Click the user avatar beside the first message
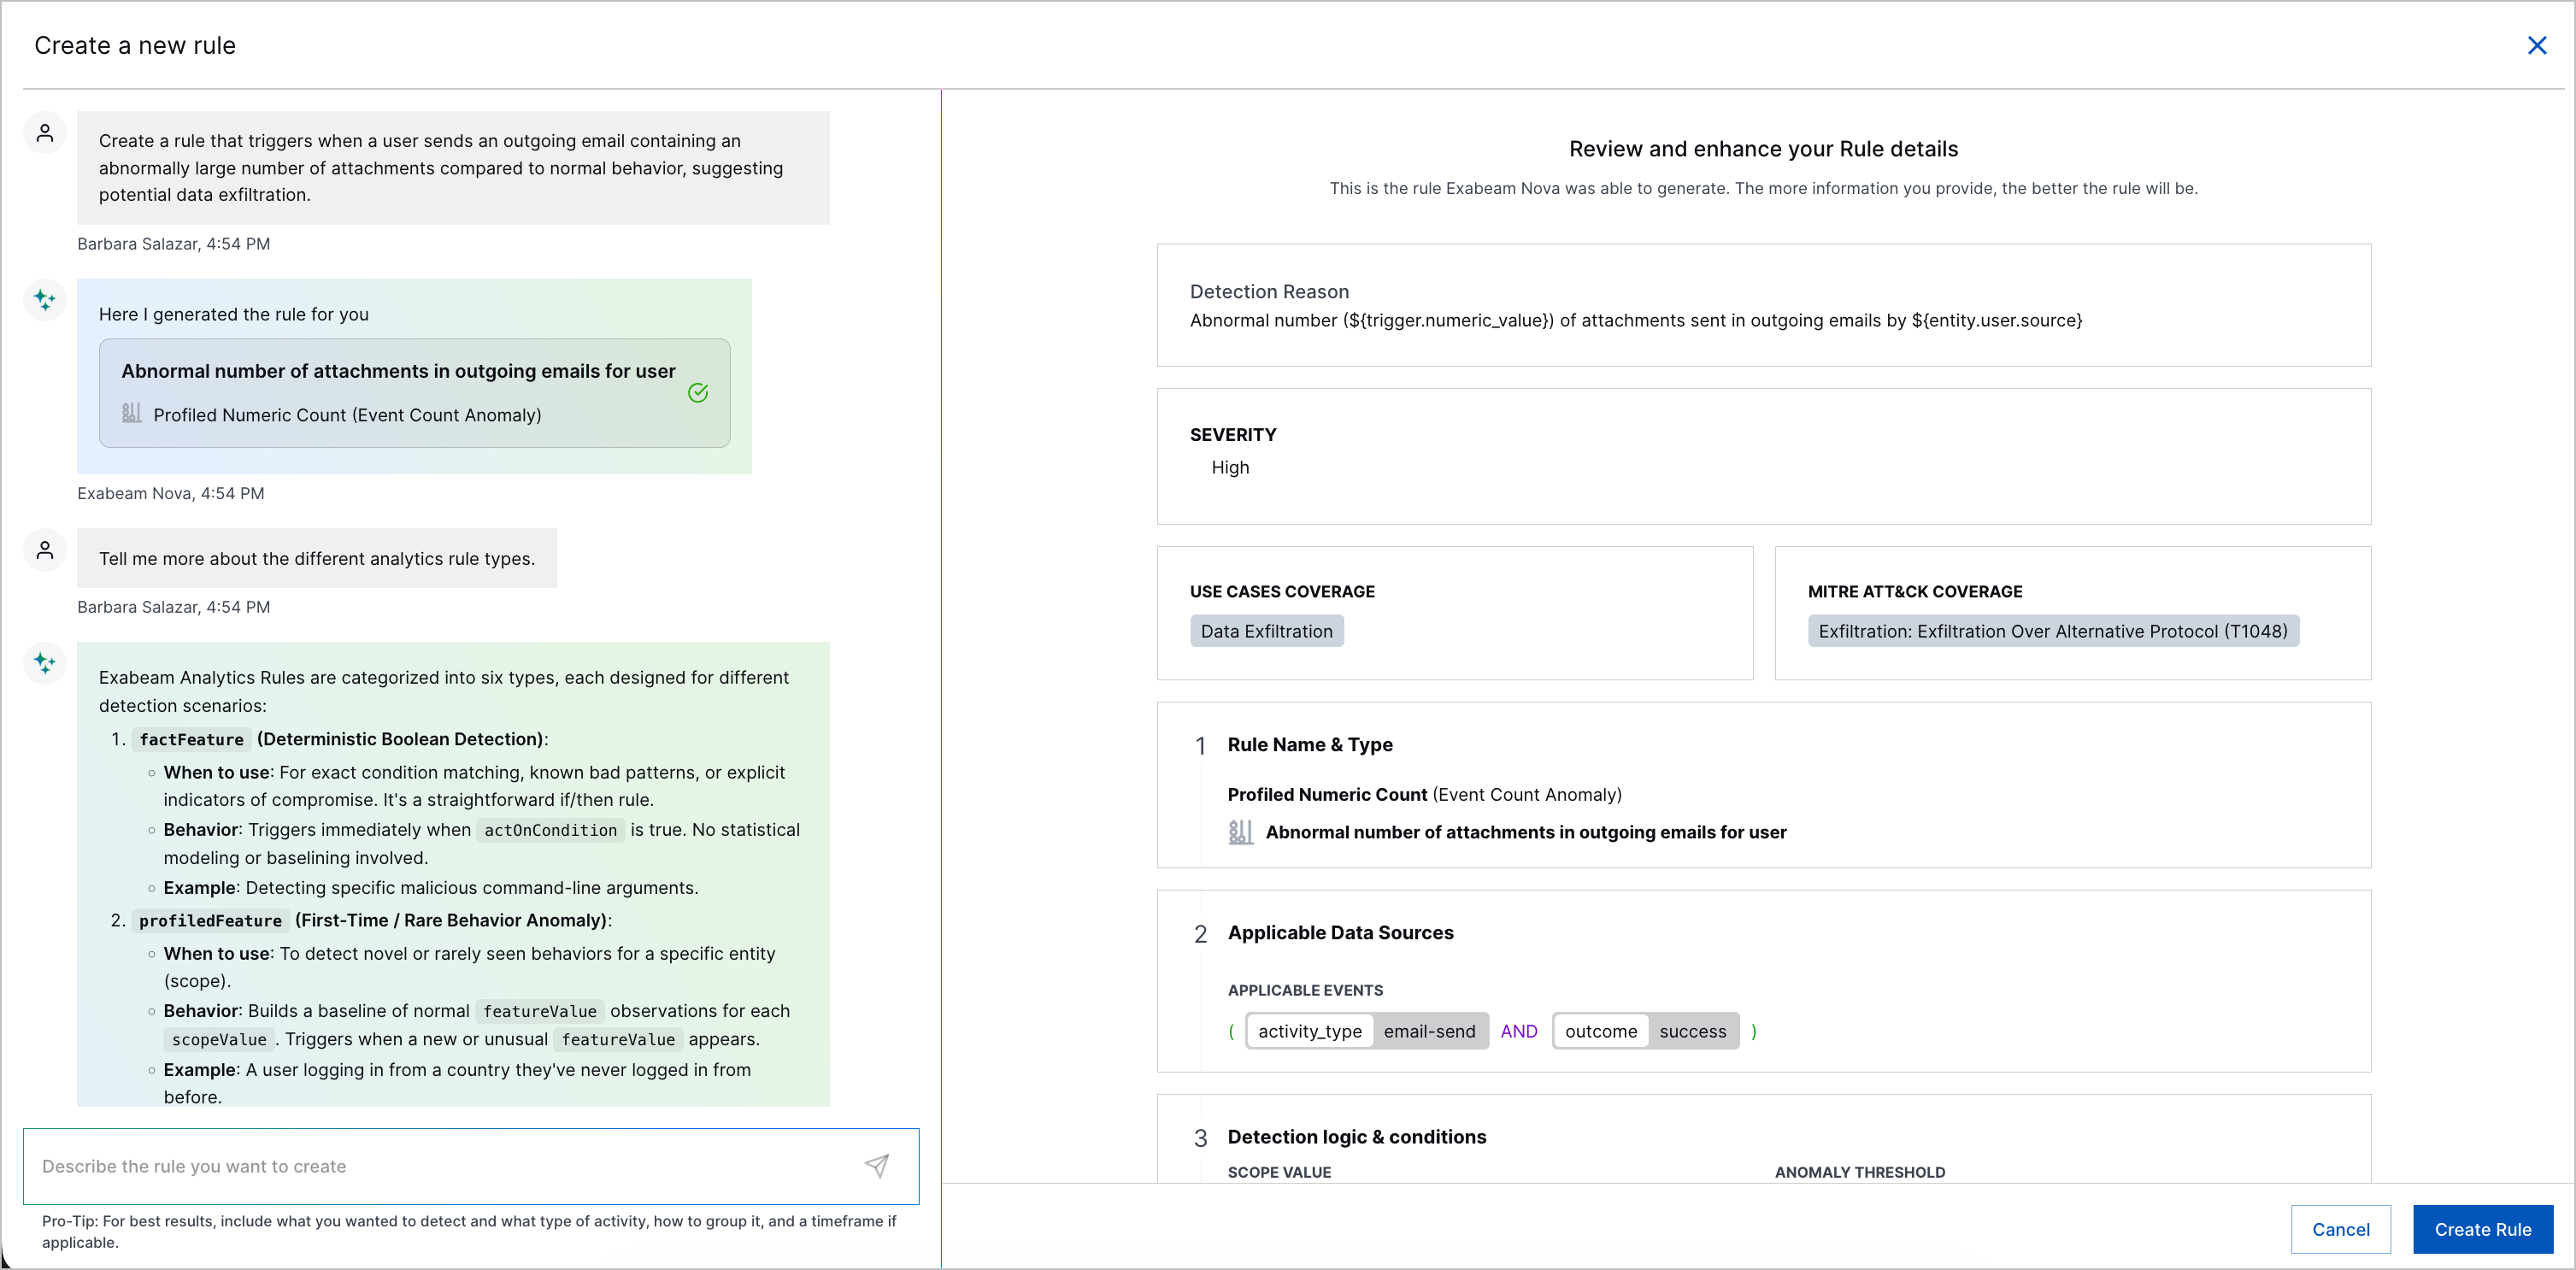 pyautogui.click(x=45, y=133)
